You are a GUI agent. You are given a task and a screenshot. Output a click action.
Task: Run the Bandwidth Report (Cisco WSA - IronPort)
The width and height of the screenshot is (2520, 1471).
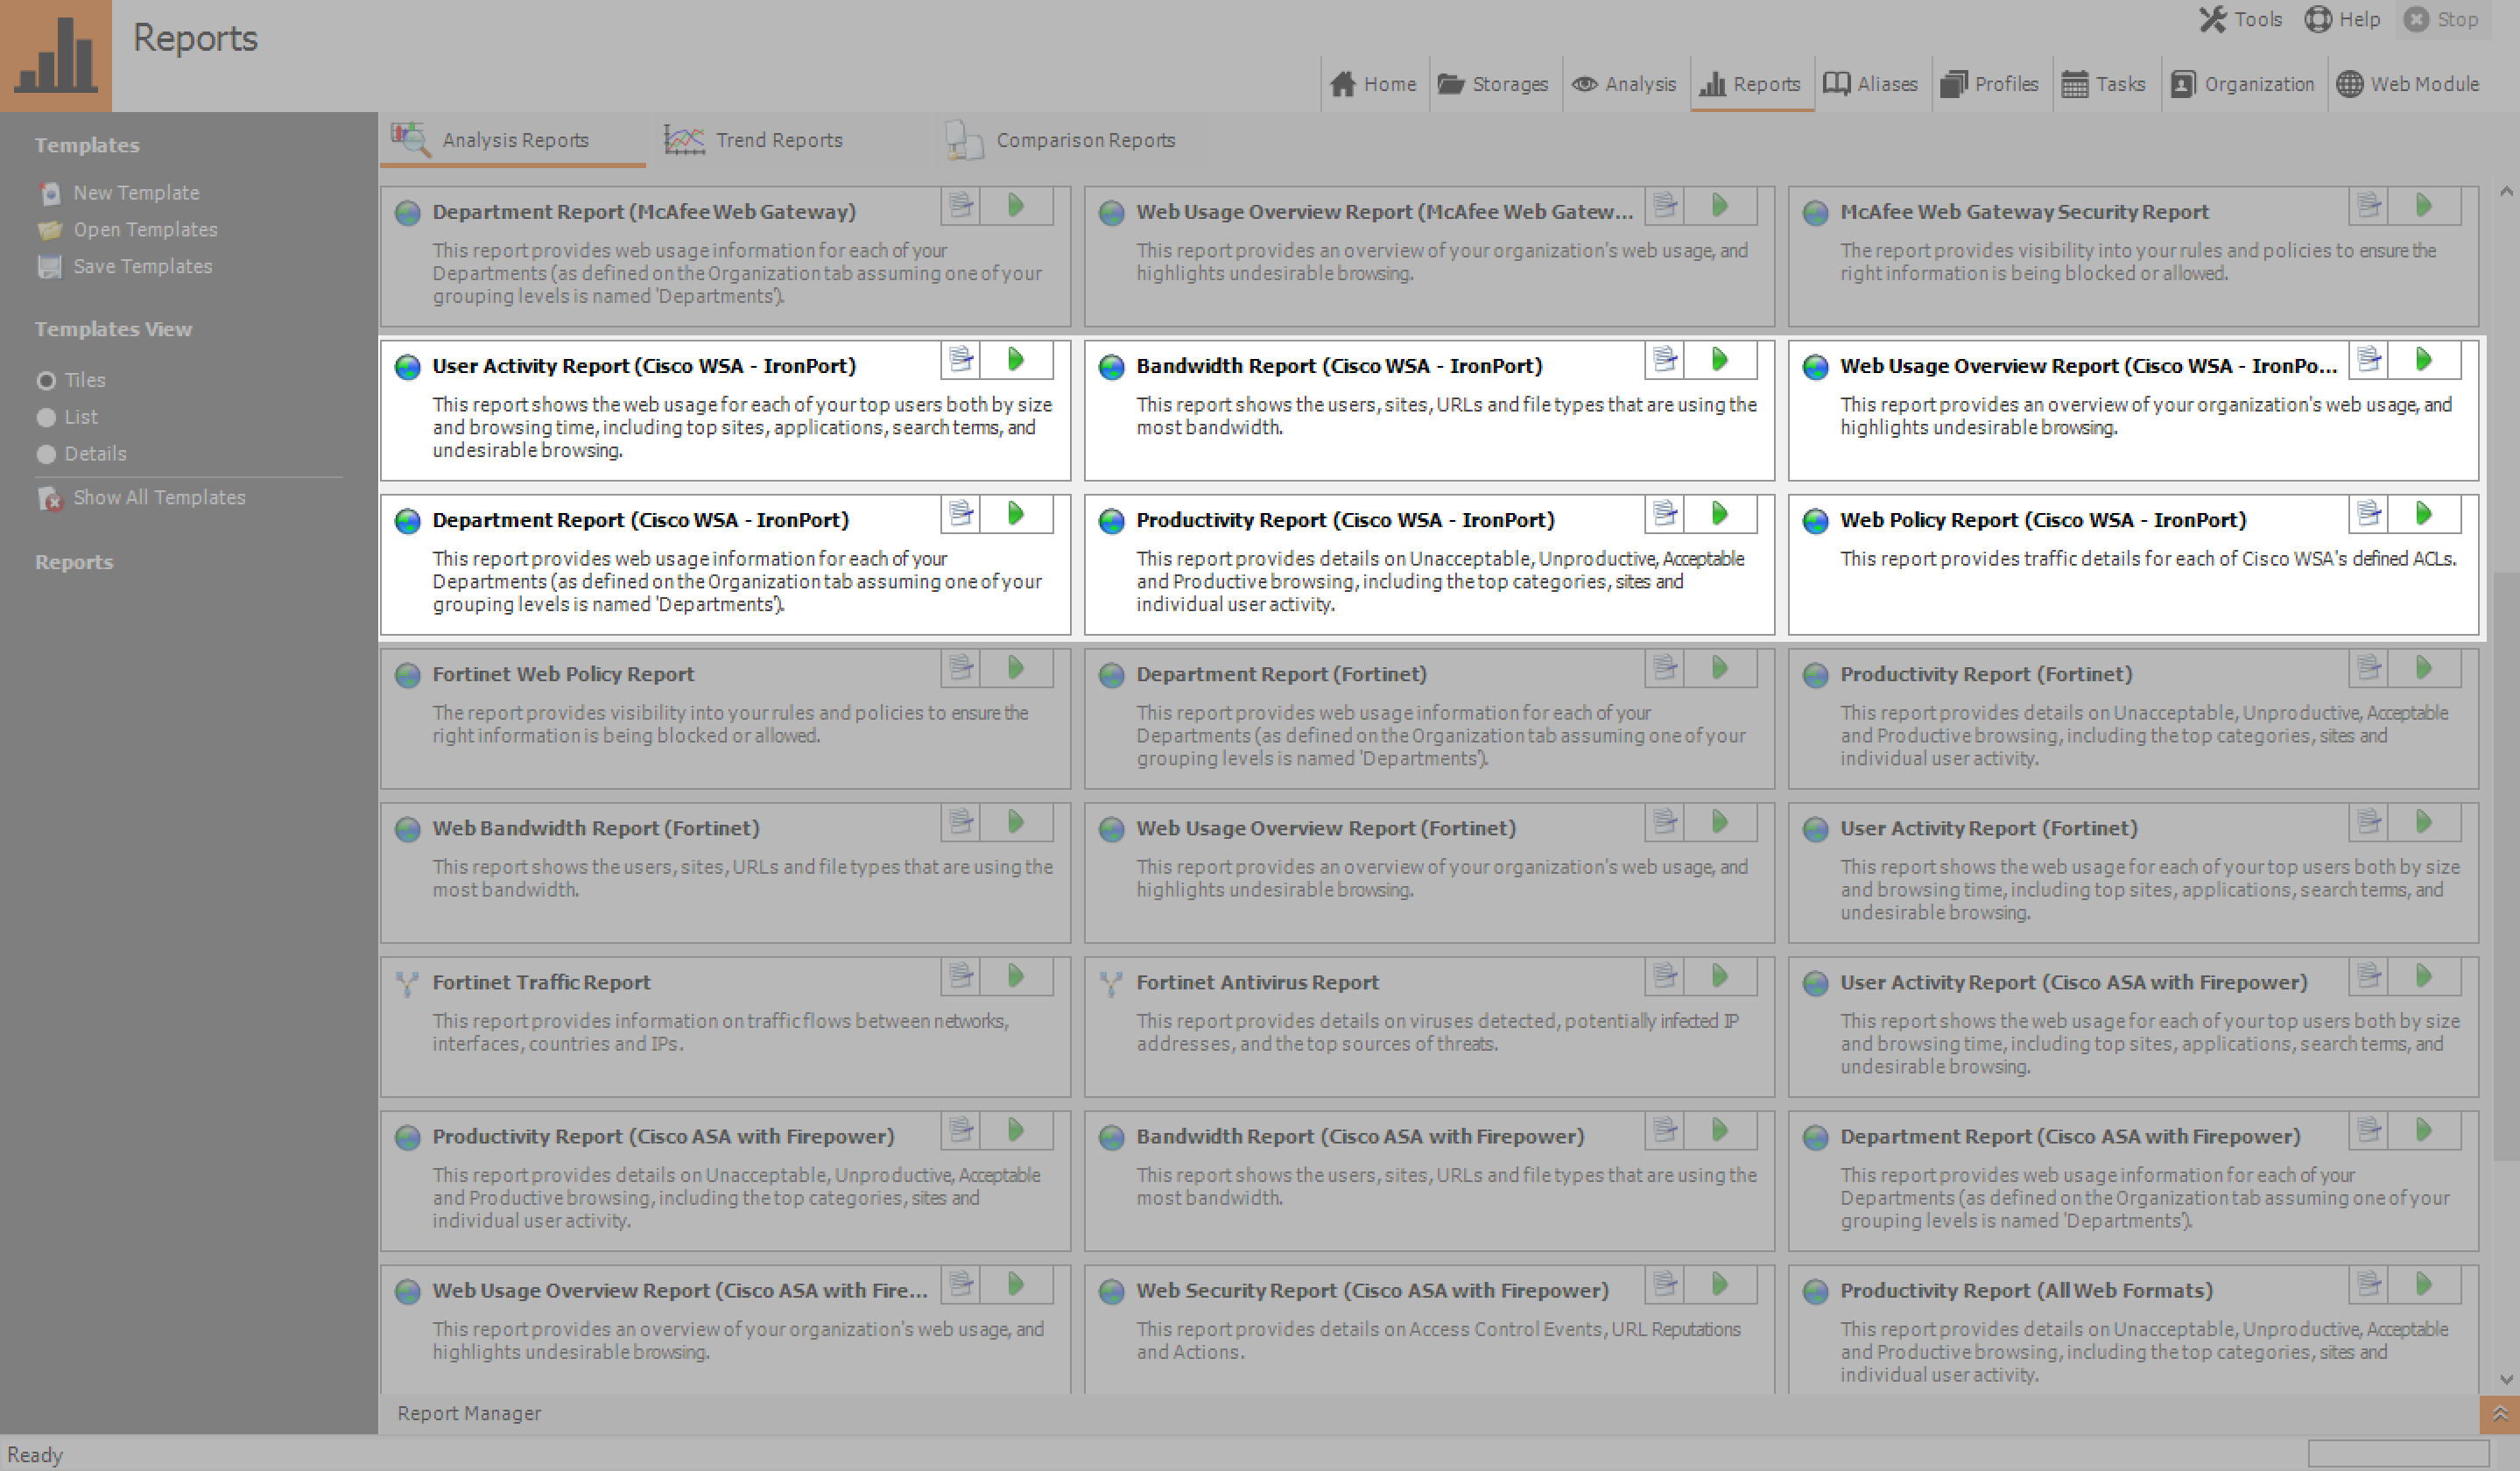tap(1720, 360)
